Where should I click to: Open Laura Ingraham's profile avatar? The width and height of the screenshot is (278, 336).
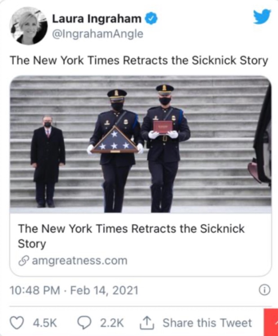coord(29,26)
